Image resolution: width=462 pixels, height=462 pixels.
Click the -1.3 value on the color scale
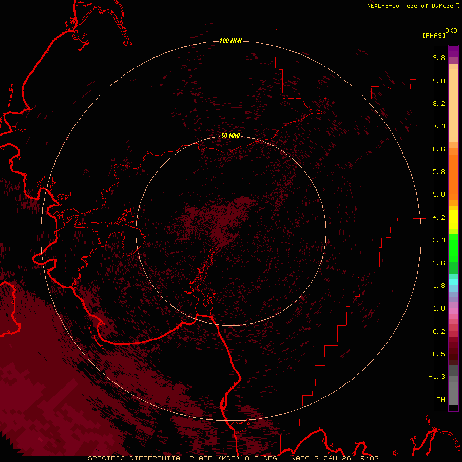pos(437,377)
